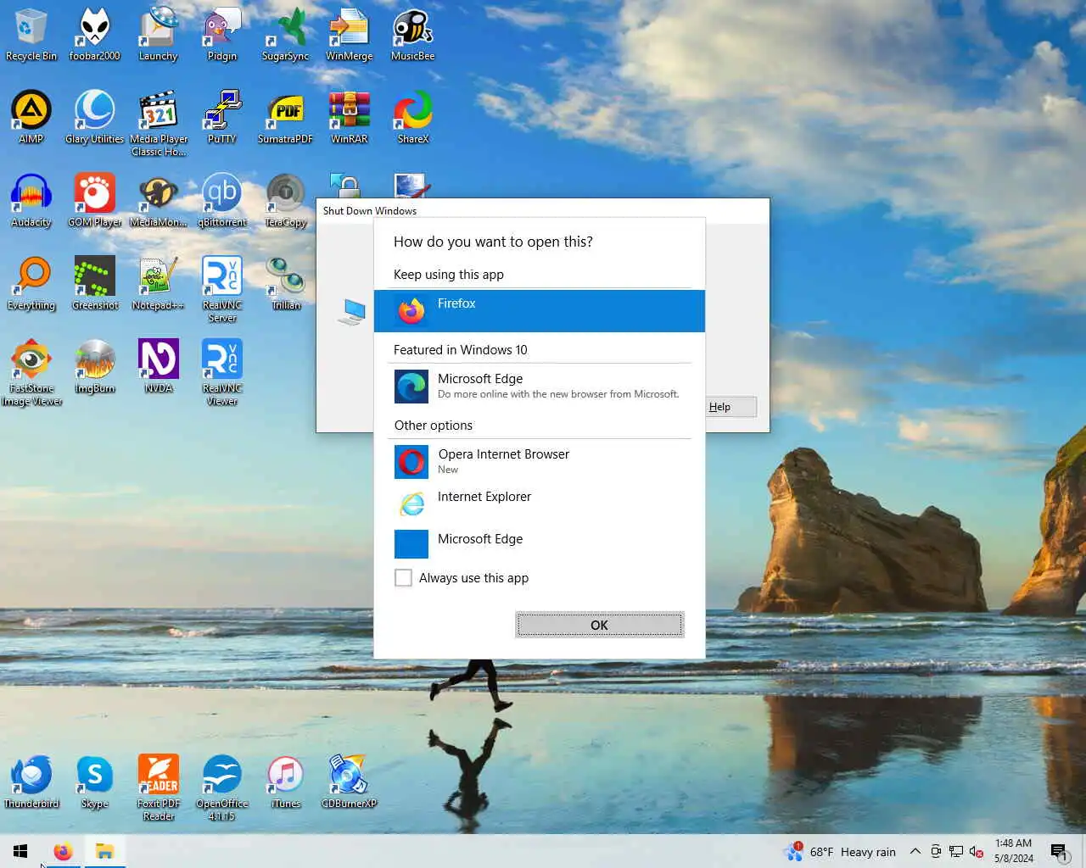Viewport: 1086px width, 868px height.
Task: Open File Explorer from the taskbar
Action: tap(104, 851)
